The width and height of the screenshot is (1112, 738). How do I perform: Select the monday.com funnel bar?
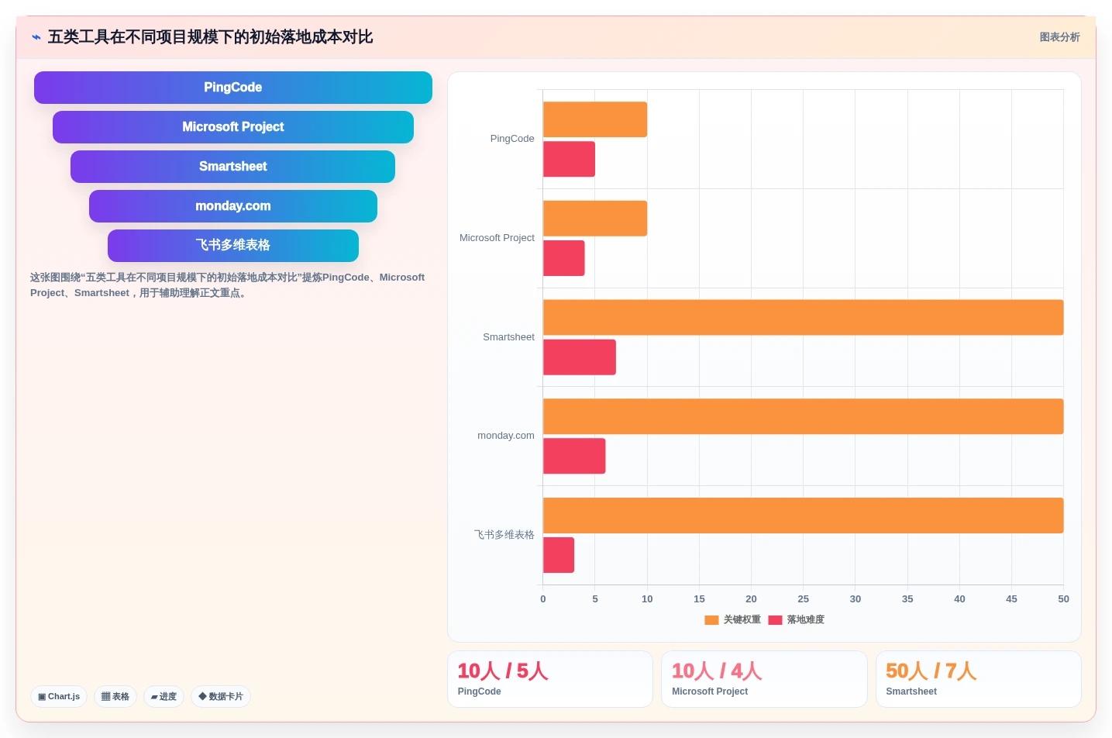pyautogui.click(x=233, y=206)
